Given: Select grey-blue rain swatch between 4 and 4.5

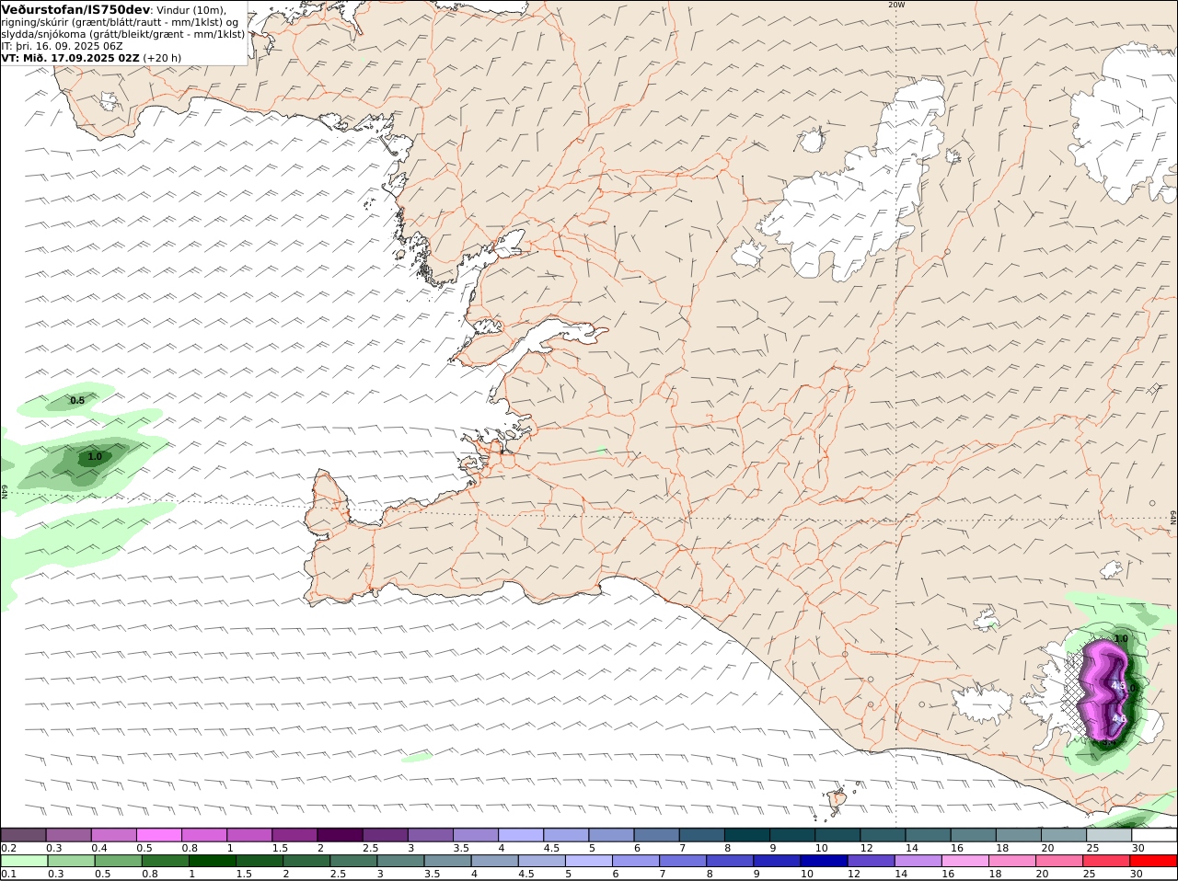Looking at the screenshot, I should click(x=494, y=861).
